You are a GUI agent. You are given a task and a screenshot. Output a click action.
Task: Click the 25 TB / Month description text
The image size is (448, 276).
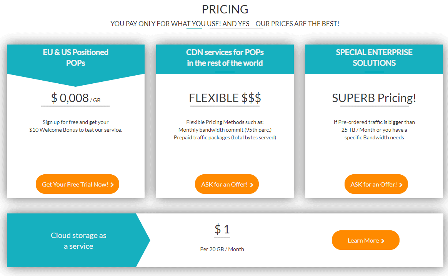click(374, 130)
